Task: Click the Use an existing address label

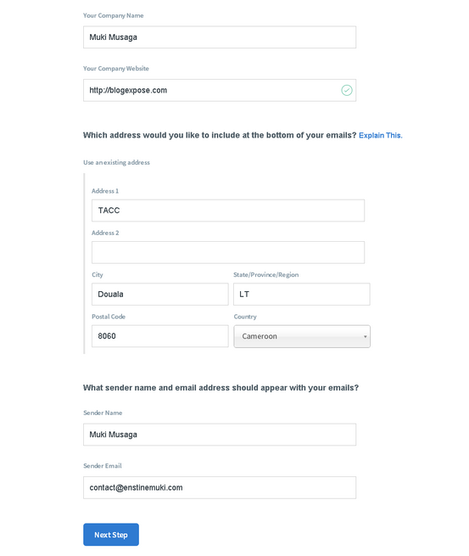Action: pos(116,162)
